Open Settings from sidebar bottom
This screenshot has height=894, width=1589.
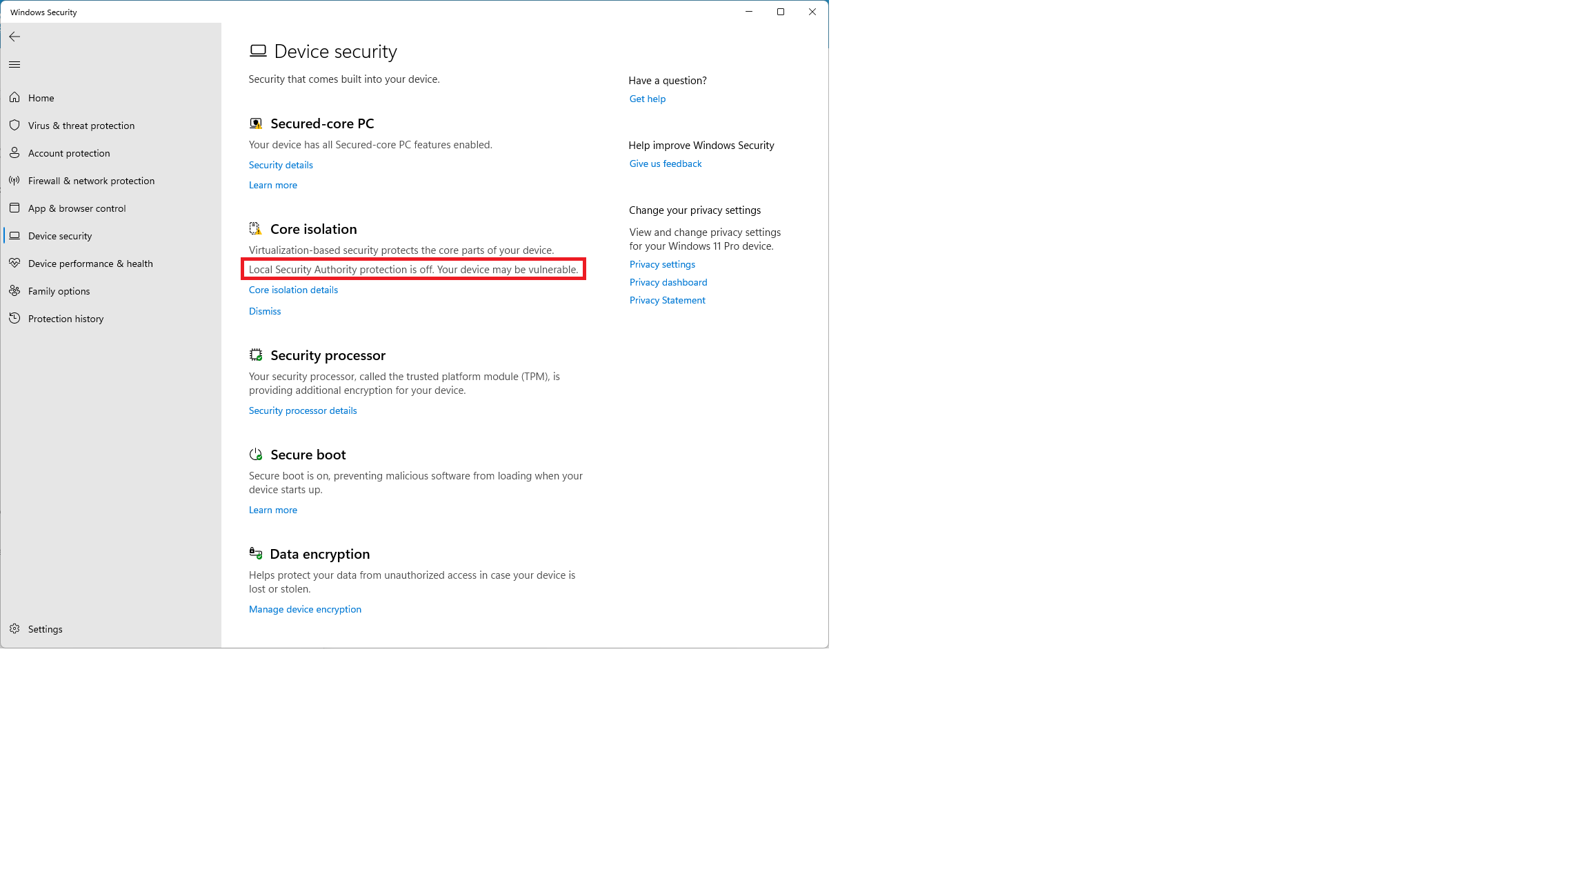coord(45,628)
